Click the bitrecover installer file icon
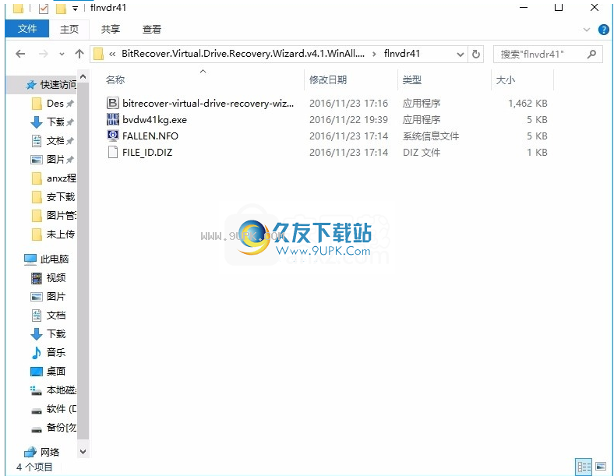Screen dimensions: 614x476 tap(112, 103)
